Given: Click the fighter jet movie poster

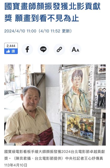Looking at the screenshot, I should [80, 127].
